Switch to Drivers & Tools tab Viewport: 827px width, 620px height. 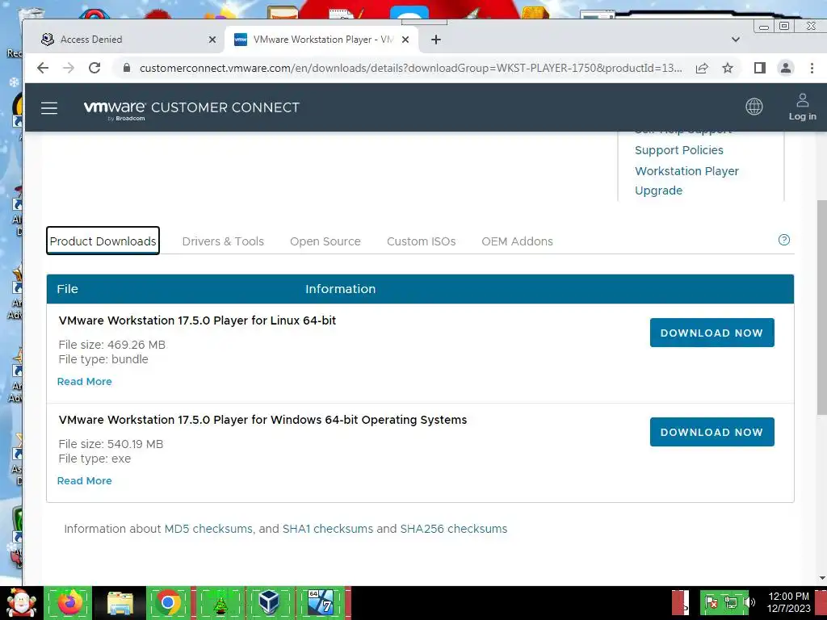click(223, 241)
